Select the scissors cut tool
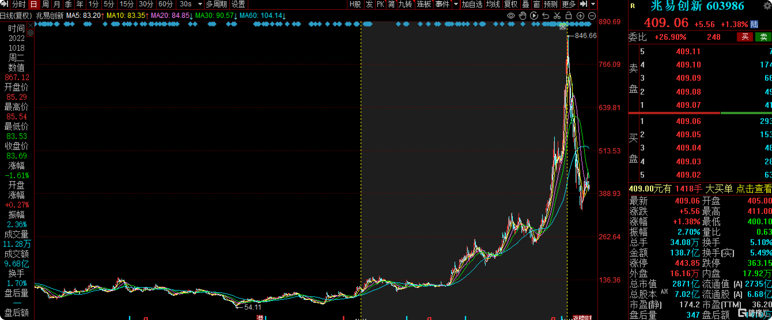 click(x=557, y=16)
